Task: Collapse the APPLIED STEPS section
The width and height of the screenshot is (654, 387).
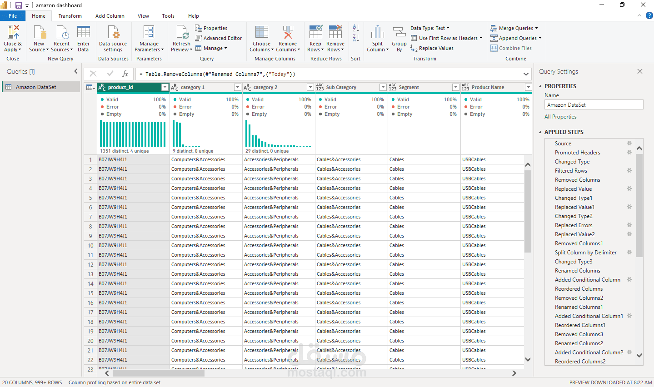Action: pos(540,132)
